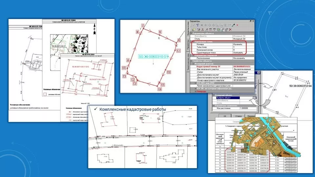This screenshot has width=315, height=177.
Task: Collapse the Свойства объекта section
Action: pos(191,61)
